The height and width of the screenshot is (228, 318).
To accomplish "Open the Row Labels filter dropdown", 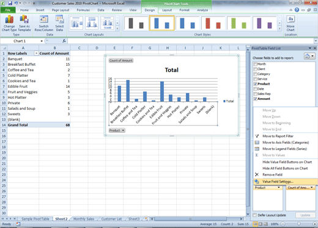I will [x=36, y=53].
